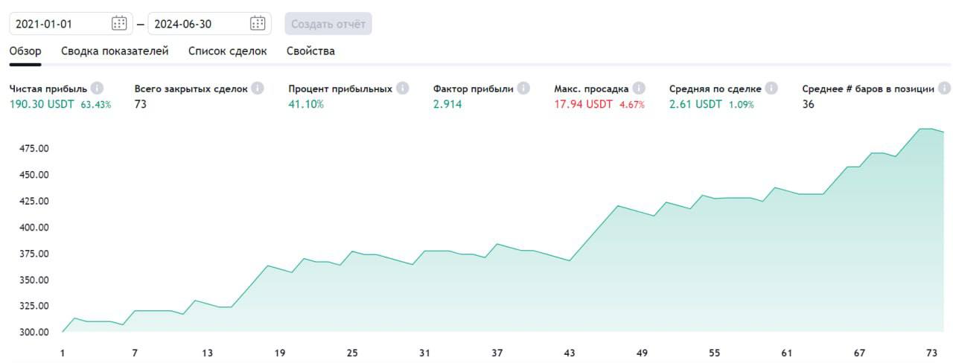Click x-axis trade number 55
Image resolution: width=953 pixels, height=363 pixels.
[x=715, y=353]
